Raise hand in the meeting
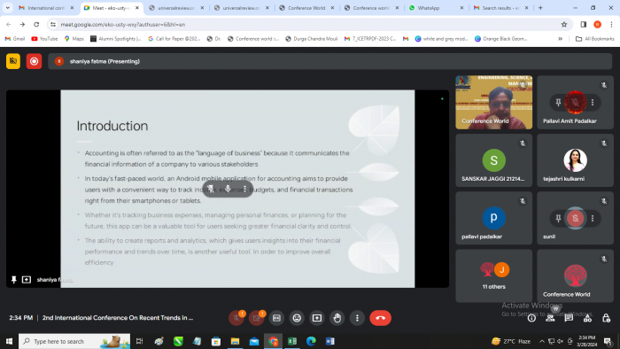The width and height of the screenshot is (620, 349). (x=337, y=318)
